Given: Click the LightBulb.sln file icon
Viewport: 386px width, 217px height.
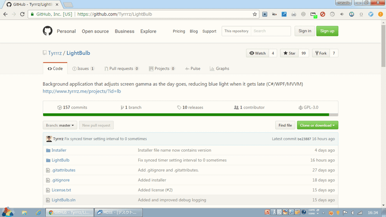Looking at the screenshot, I should 48,200.
